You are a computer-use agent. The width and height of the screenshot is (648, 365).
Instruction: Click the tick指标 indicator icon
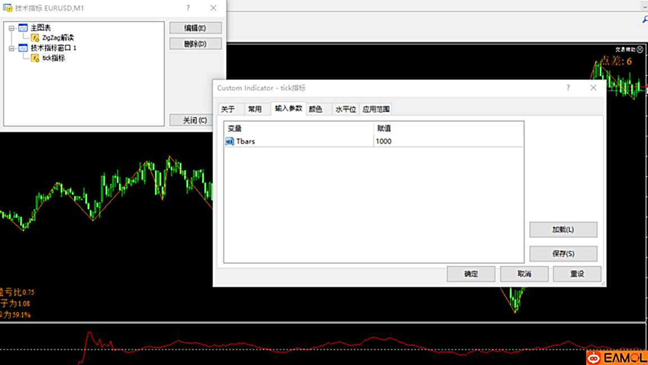35,58
